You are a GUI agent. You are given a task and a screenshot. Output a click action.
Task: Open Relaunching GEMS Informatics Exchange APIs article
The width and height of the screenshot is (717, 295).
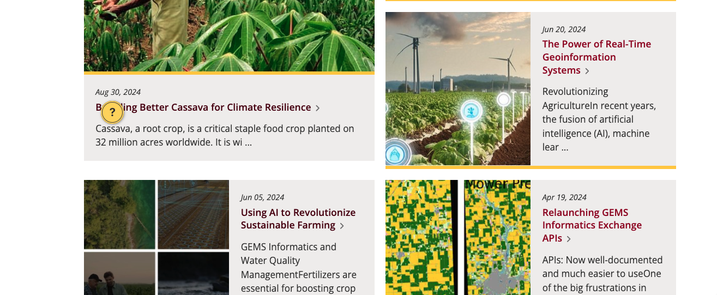592,225
